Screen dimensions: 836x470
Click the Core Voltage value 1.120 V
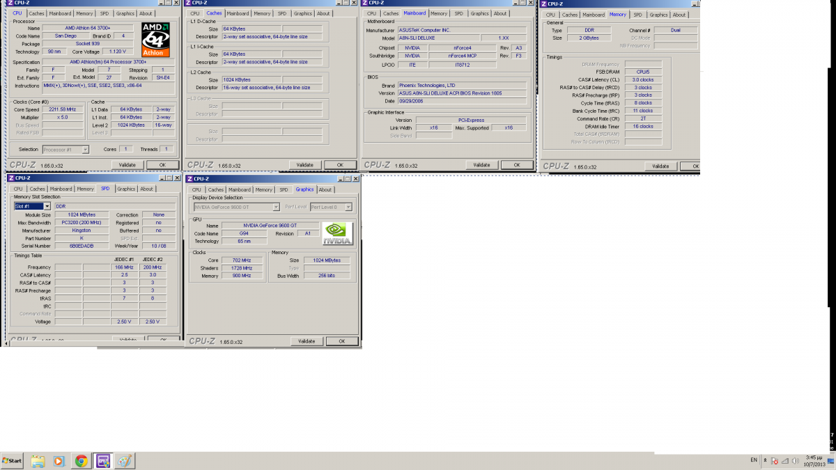[x=118, y=52]
